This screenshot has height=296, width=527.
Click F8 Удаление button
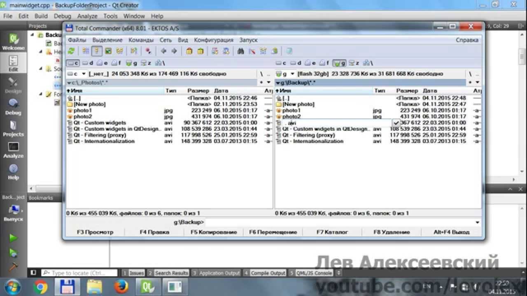pos(392,232)
